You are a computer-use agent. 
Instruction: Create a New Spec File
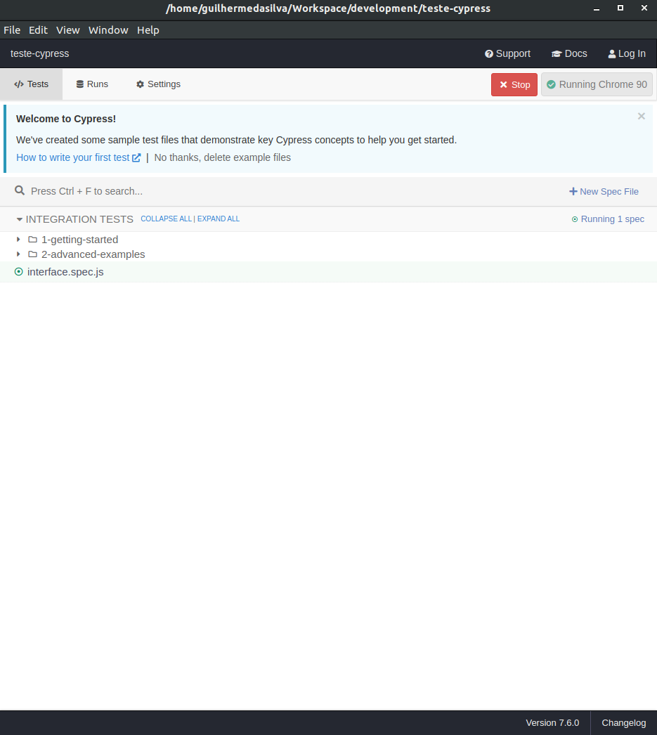[x=604, y=191]
